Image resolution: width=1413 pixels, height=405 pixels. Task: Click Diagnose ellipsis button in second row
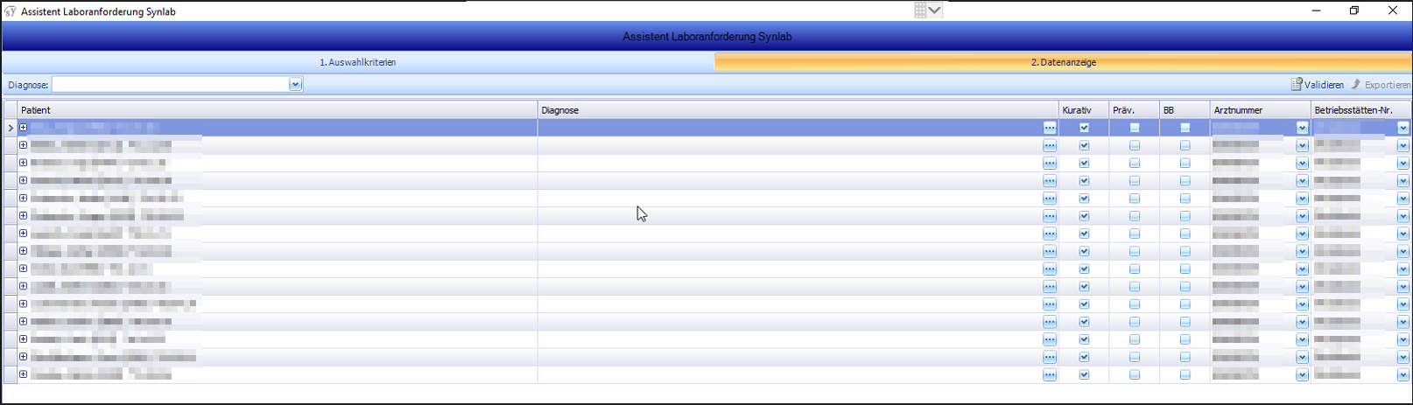(x=1049, y=145)
